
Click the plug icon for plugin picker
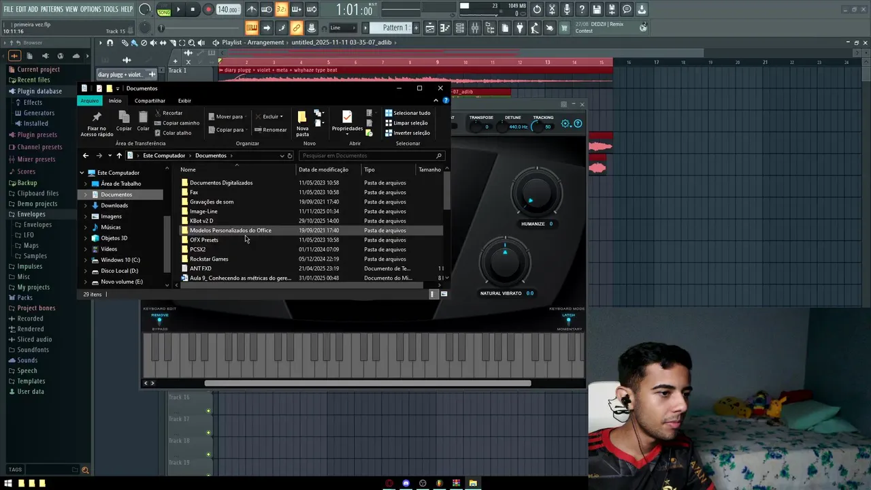tap(520, 28)
